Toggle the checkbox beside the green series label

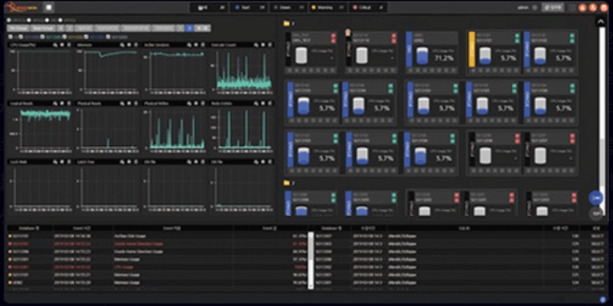43,37
